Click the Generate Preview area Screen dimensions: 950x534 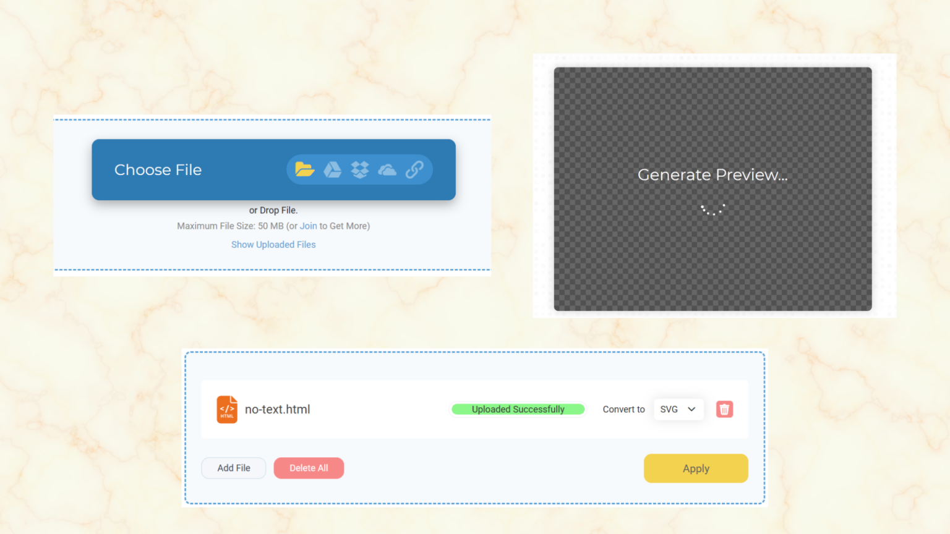712,175
